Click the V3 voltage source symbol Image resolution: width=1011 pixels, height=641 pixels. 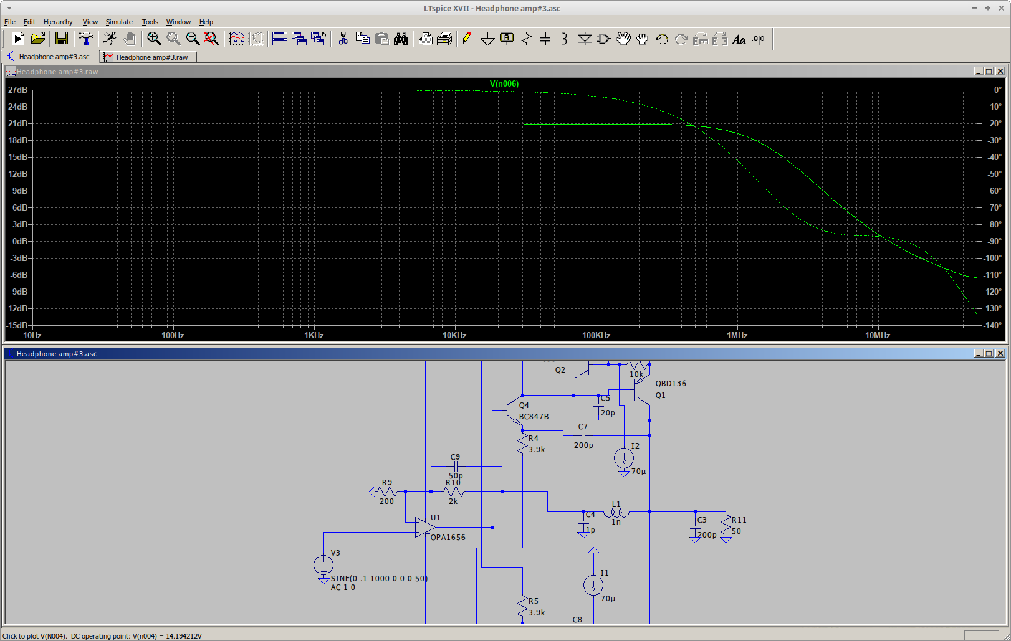click(323, 565)
